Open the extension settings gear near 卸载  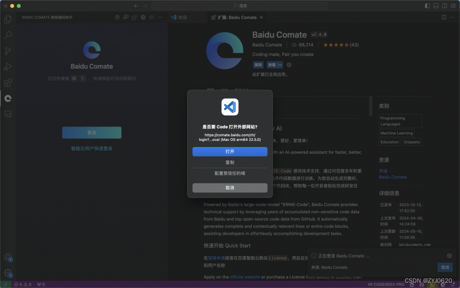point(289,65)
